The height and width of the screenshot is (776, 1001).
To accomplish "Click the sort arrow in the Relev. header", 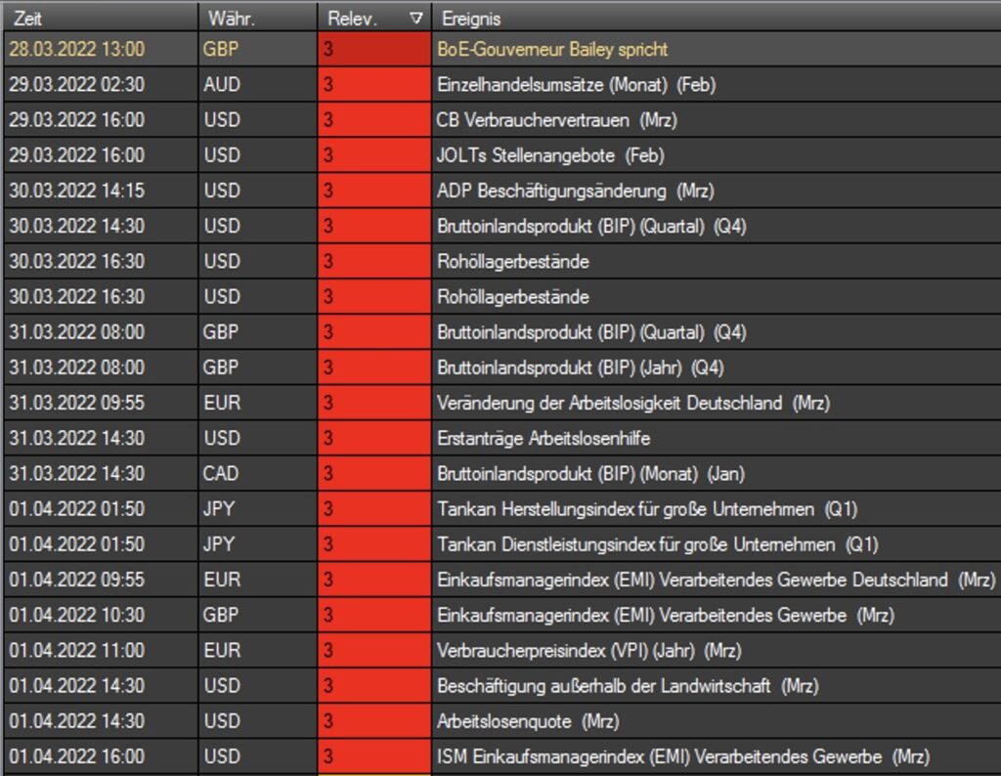I will (x=416, y=18).
